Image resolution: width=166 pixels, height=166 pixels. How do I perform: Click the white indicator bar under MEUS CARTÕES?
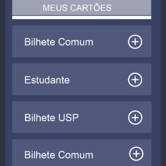82,17
